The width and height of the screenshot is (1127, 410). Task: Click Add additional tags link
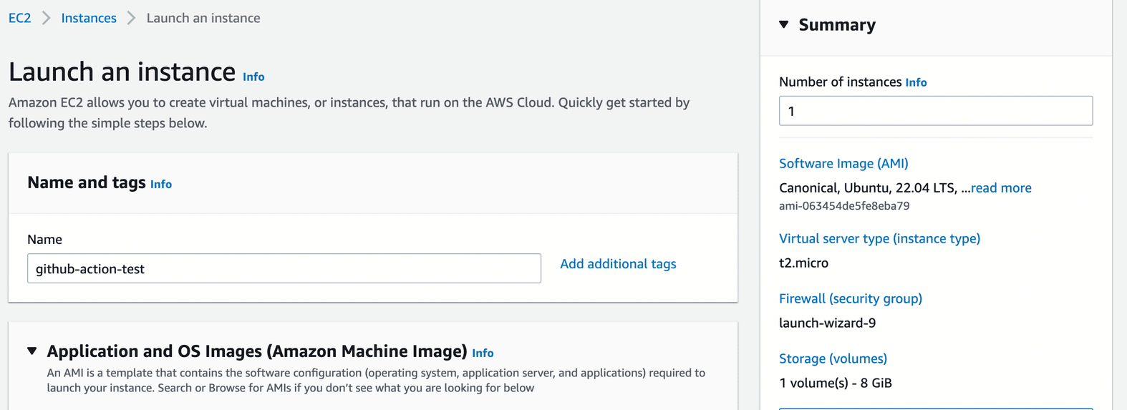coord(618,264)
